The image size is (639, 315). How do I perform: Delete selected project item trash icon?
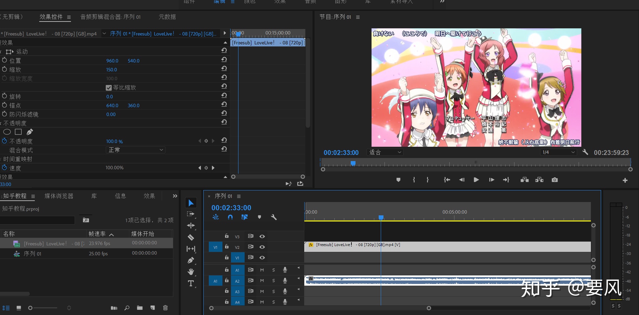pos(165,308)
